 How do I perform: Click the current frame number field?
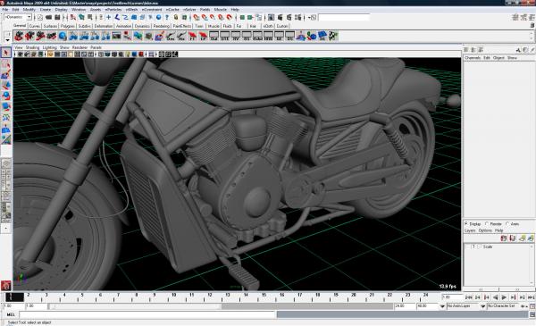[452, 297]
